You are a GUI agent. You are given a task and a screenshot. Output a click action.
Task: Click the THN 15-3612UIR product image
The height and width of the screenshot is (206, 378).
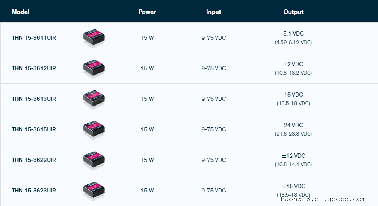pos(94,69)
